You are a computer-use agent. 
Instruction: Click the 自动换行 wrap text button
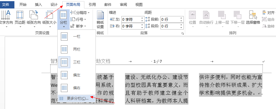click(206, 19)
